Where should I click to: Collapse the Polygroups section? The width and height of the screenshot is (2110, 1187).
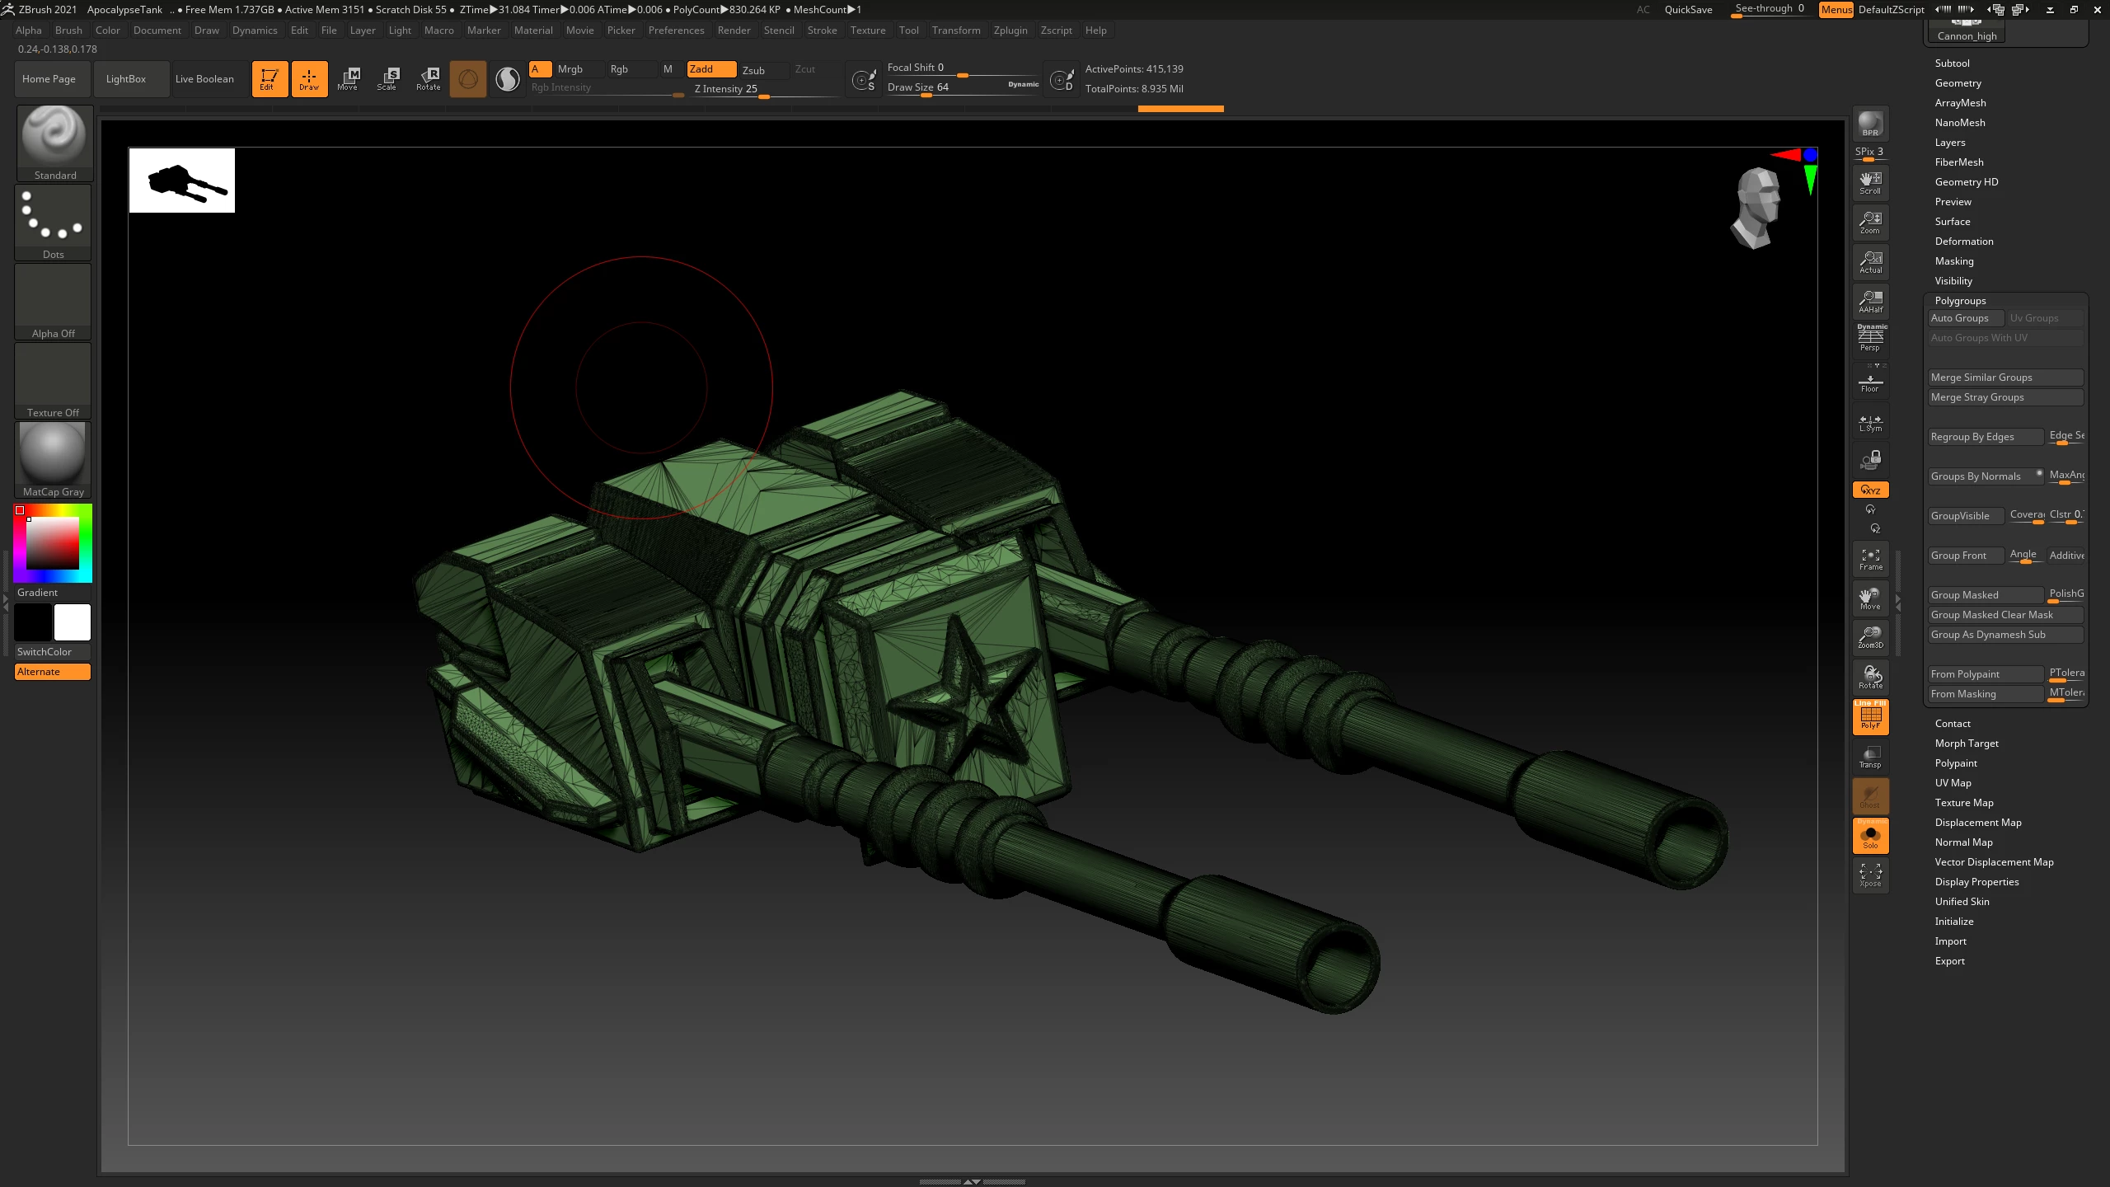[x=1960, y=301]
